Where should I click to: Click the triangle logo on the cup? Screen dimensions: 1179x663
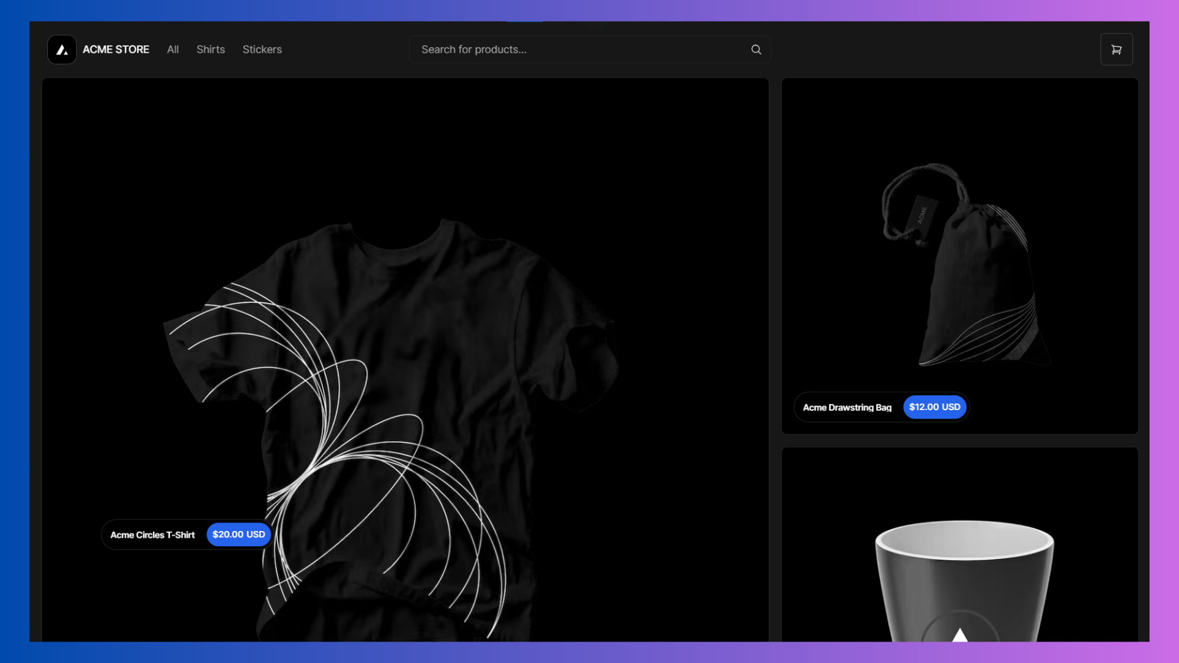click(960, 635)
